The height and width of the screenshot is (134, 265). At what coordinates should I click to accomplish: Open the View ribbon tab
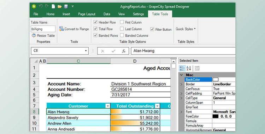click(121, 14)
